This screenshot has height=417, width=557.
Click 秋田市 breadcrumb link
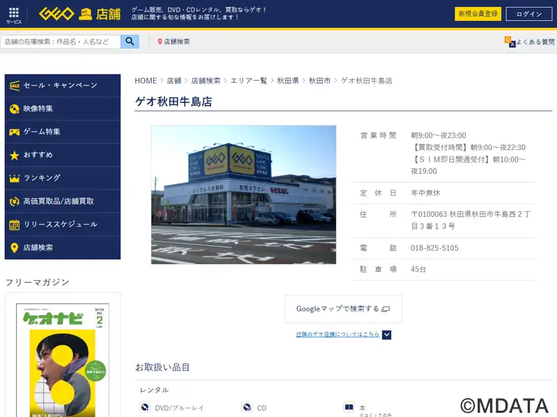[320, 81]
